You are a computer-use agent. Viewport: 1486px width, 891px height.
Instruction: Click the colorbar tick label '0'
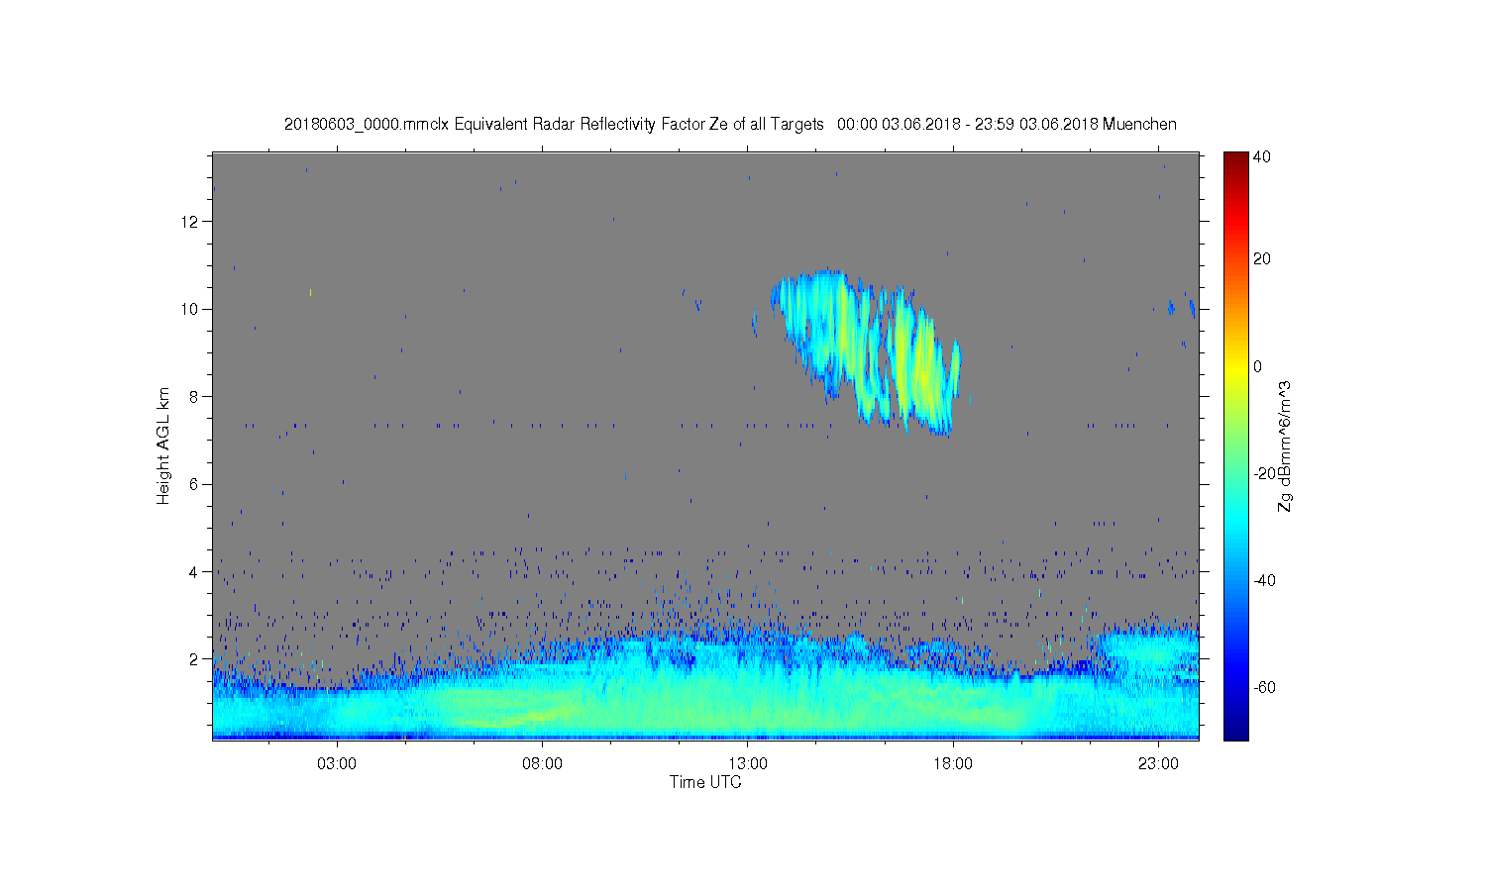click(x=1258, y=366)
